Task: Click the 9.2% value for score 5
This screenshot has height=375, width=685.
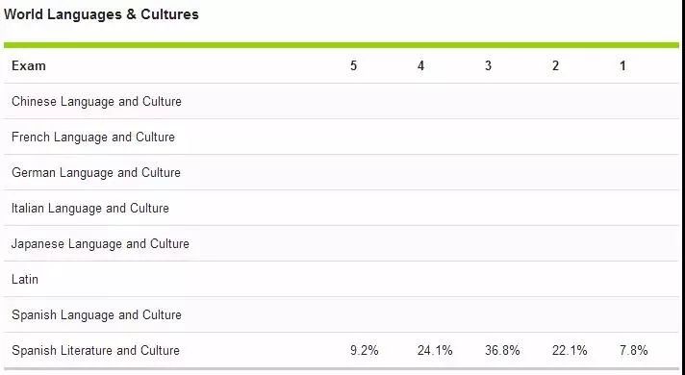Action: 365,351
